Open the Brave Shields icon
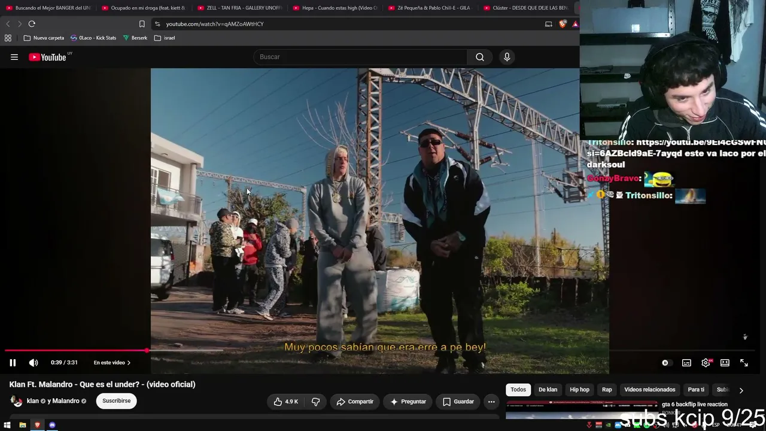766x431 pixels. (563, 24)
